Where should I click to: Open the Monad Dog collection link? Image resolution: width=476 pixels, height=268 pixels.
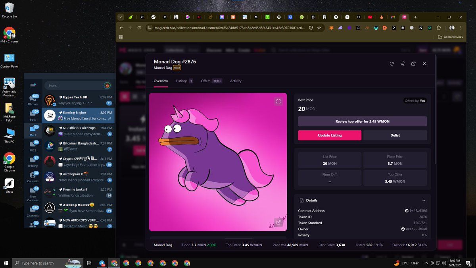click(163, 68)
